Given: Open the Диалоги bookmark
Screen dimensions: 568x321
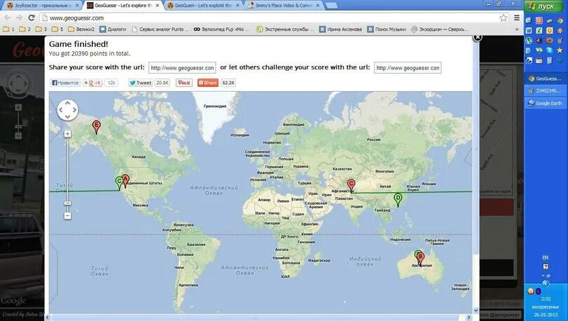Looking at the screenshot, I should (113, 29).
